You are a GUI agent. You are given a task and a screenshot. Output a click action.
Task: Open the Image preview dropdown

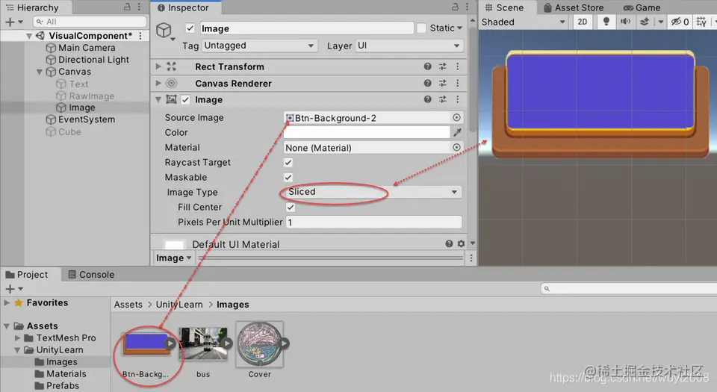174,258
